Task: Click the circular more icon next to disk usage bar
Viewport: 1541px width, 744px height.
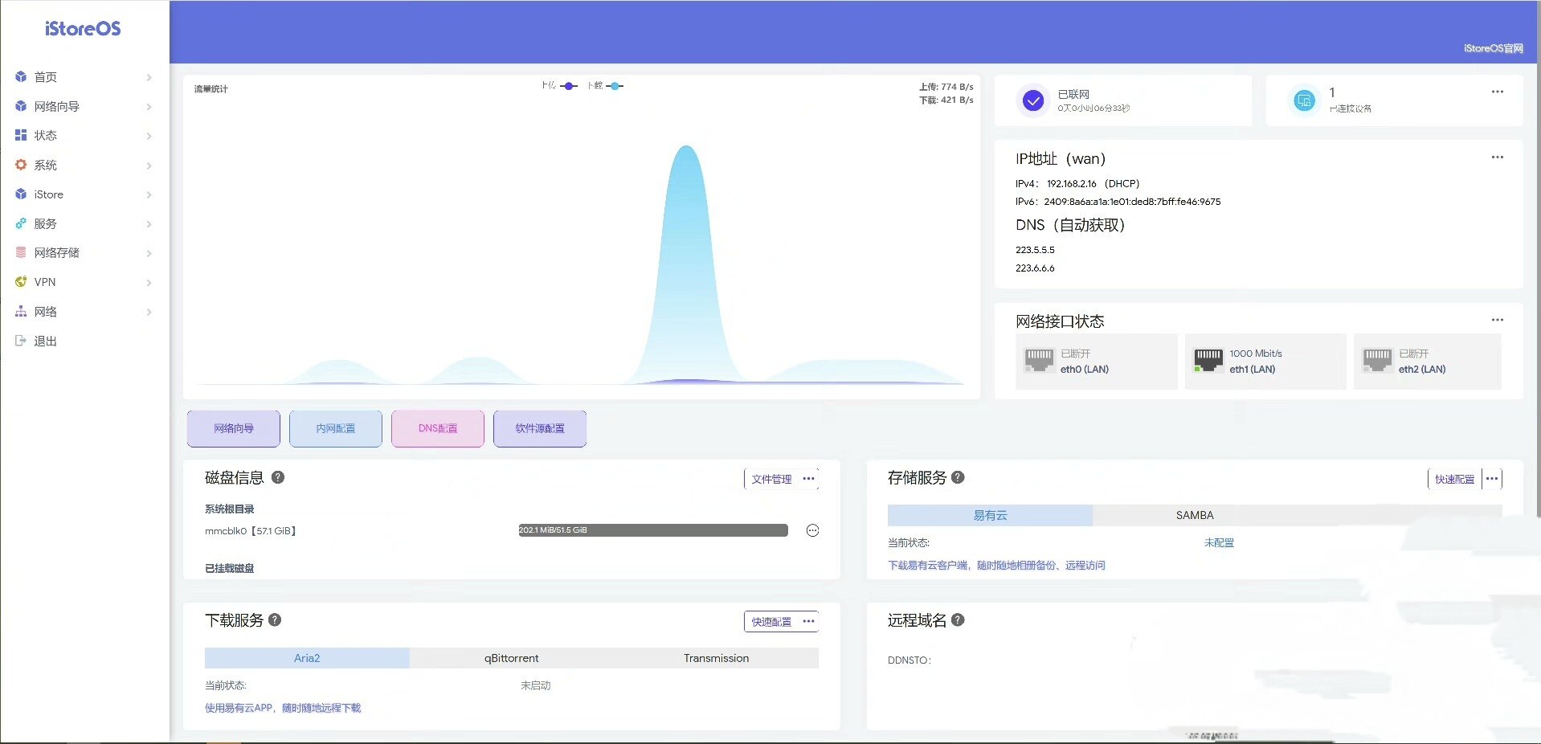Action: (x=812, y=530)
